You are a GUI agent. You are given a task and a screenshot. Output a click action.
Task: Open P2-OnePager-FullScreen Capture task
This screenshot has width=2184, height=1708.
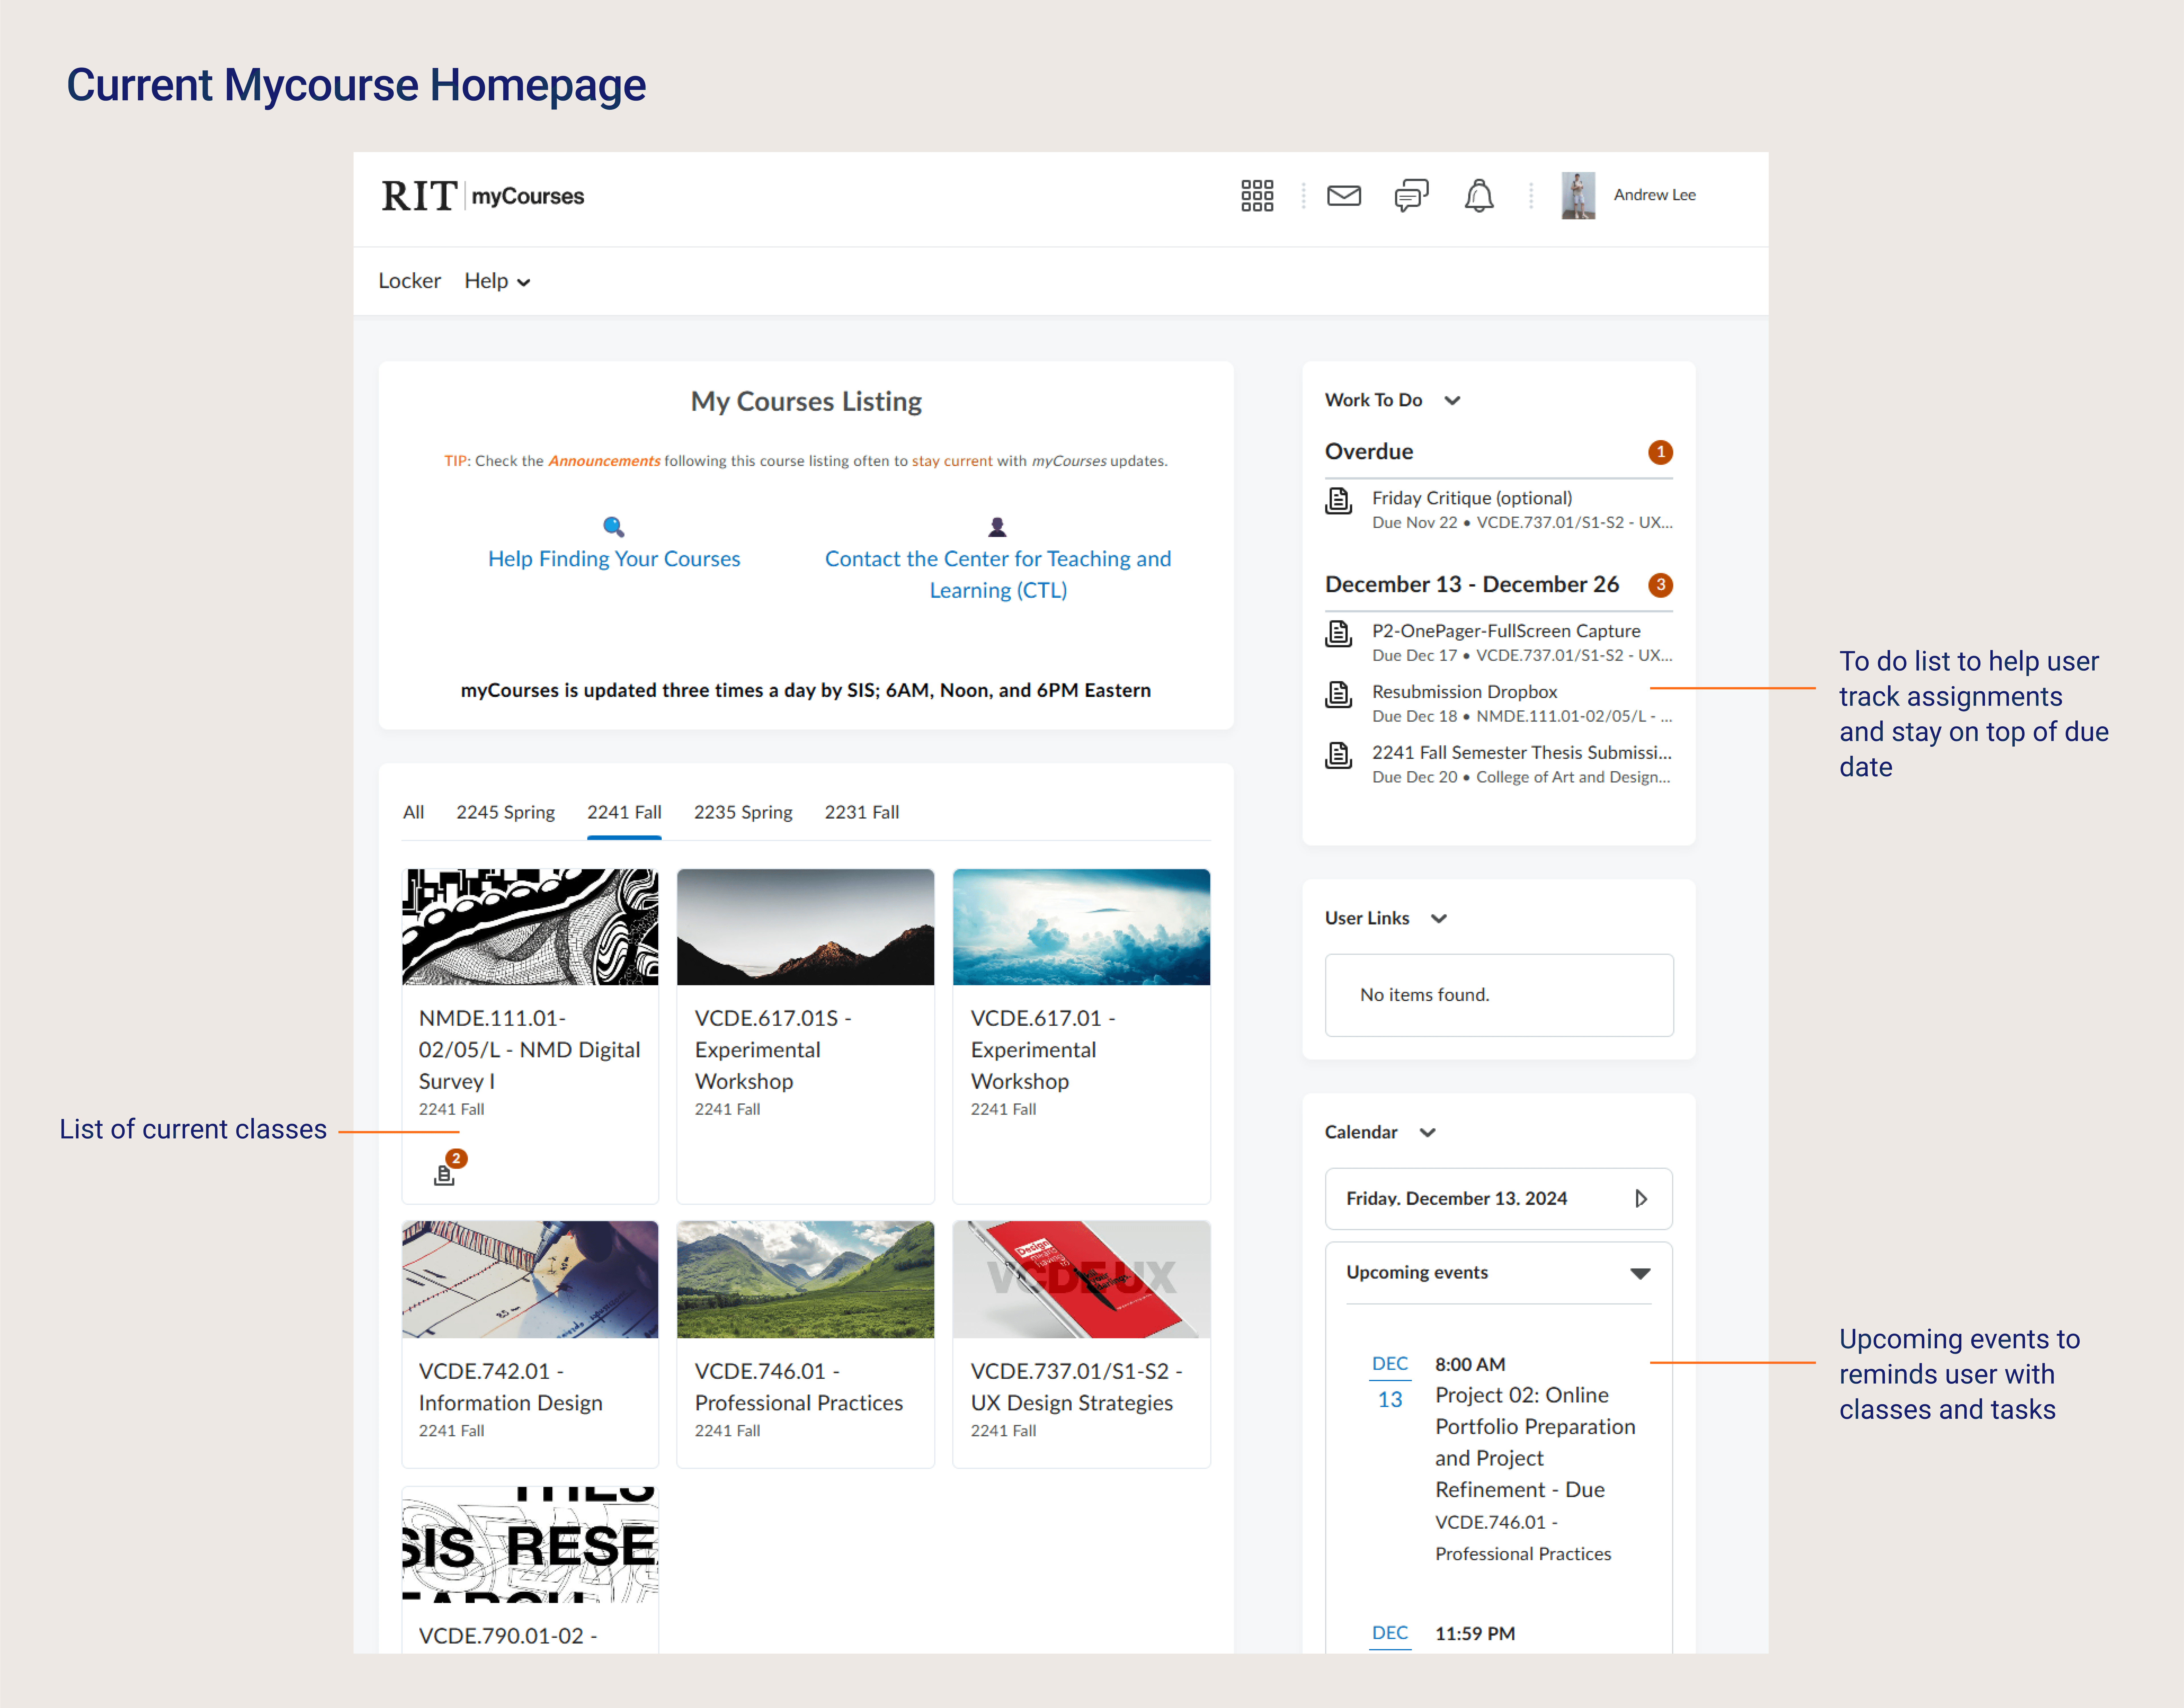pos(1506,631)
